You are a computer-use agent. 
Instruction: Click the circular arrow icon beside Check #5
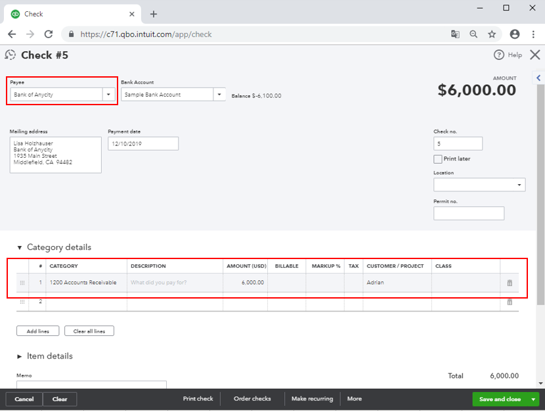click(9, 55)
